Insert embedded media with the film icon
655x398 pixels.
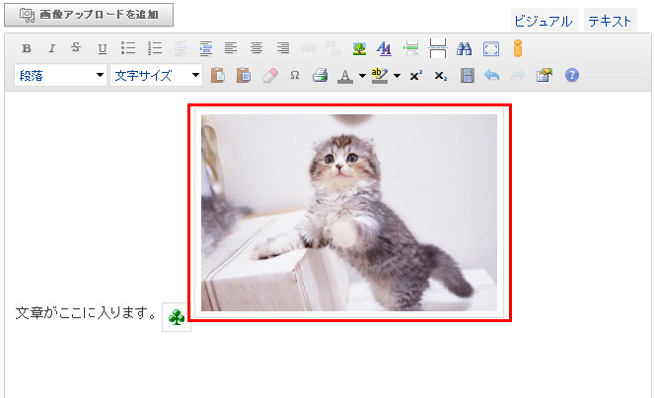[x=467, y=76]
